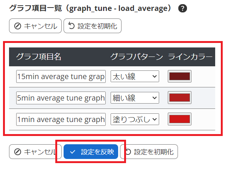The image size is (237, 171).
Task: Click the checkmark icon on the apply settings button
Action: 73,152
